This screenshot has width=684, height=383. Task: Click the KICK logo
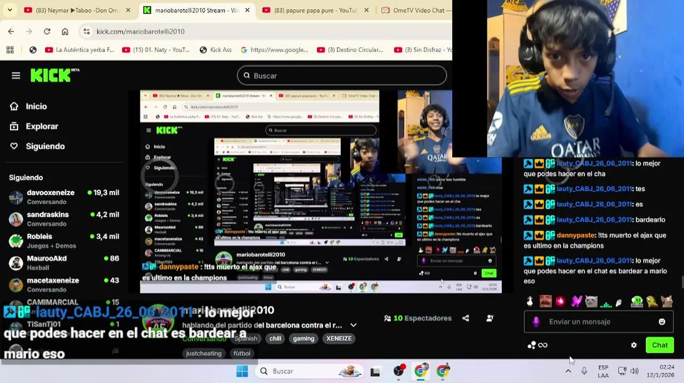coord(55,75)
